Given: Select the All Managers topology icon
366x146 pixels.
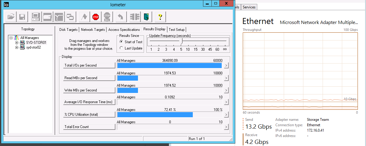Looking at the screenshot, I should point(17,38).
